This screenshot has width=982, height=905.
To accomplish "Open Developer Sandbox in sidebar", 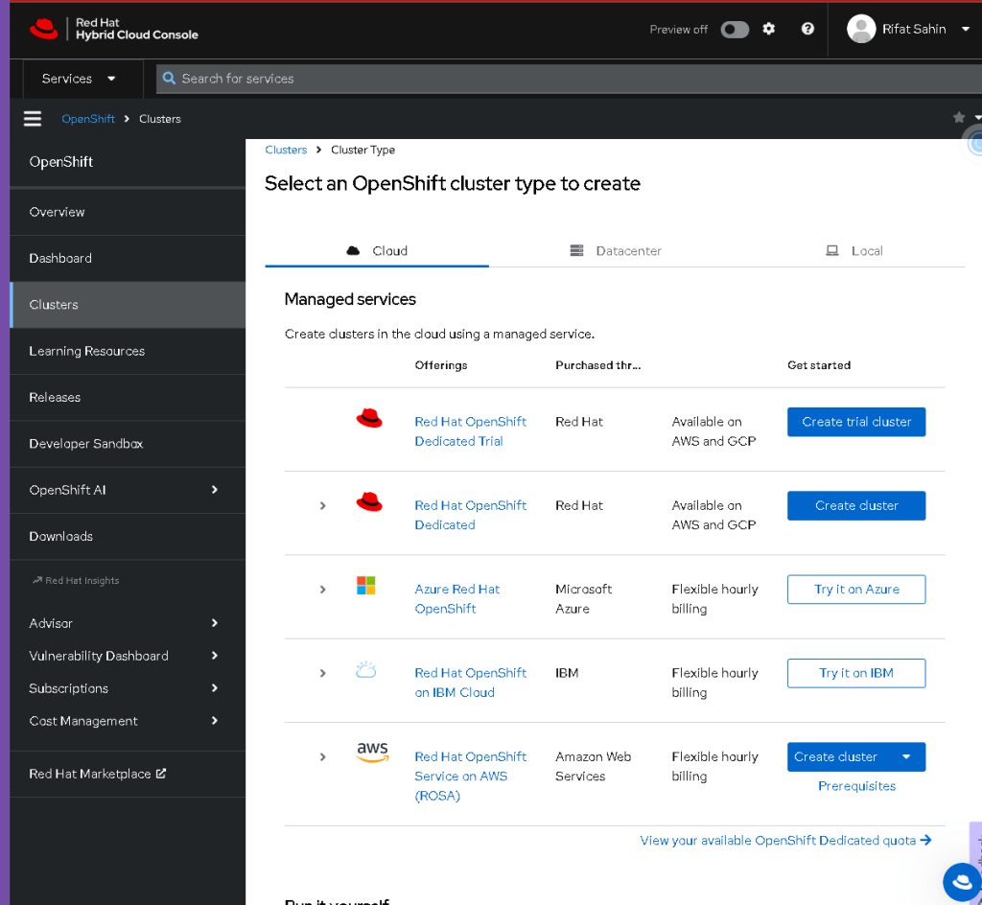I will point(128,444).
